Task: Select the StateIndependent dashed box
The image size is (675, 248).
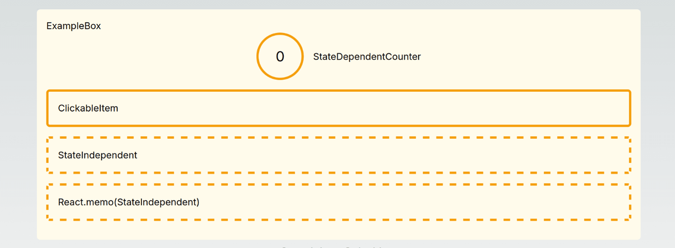Action: tap(339, 155)
